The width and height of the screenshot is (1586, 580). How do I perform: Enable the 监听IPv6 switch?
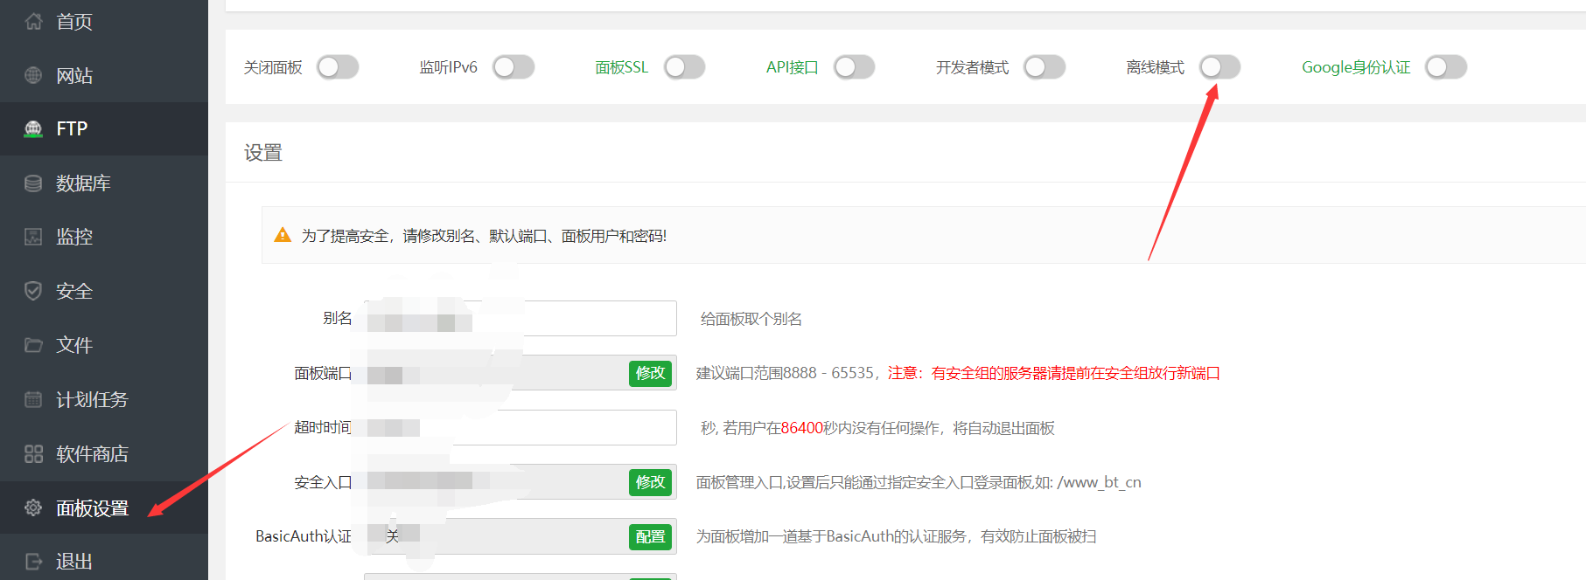coord(514,67)
